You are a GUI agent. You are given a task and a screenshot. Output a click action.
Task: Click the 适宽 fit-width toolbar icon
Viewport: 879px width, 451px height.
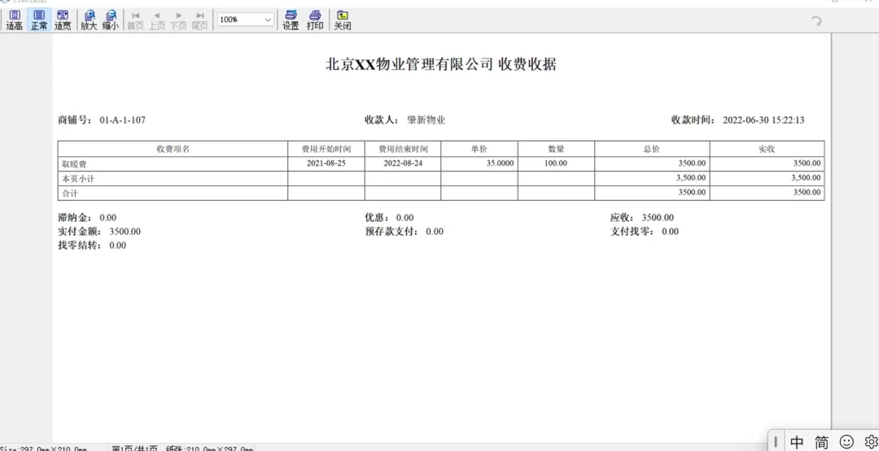(63, 20)
